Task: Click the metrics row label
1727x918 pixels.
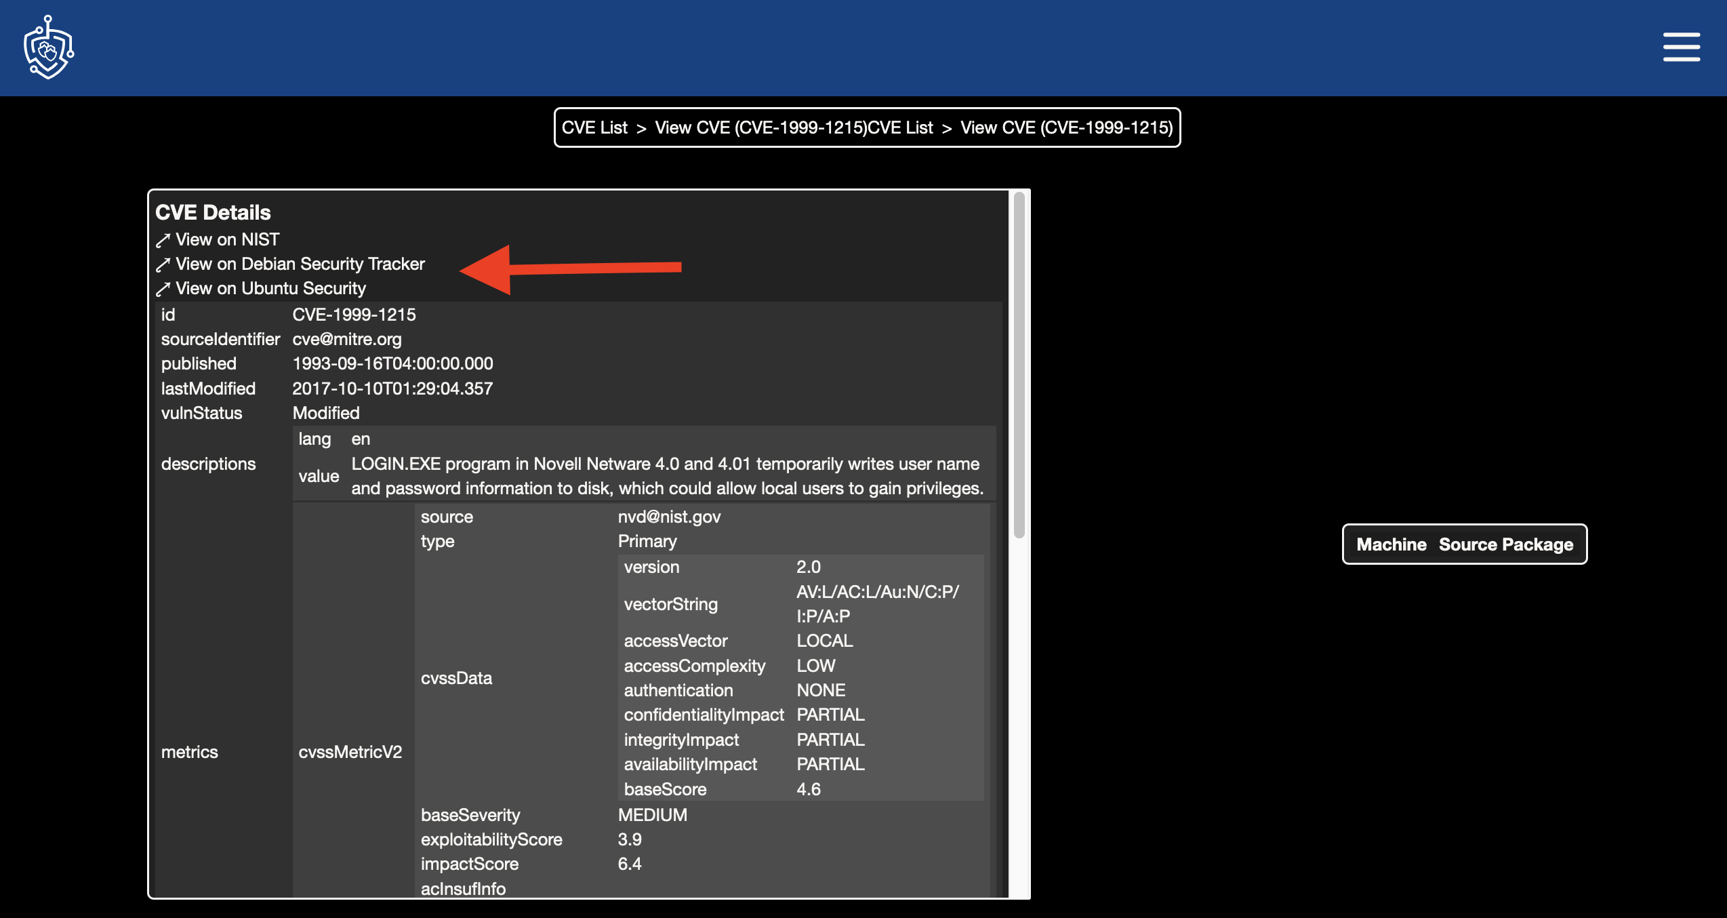Action: (189, 752)
